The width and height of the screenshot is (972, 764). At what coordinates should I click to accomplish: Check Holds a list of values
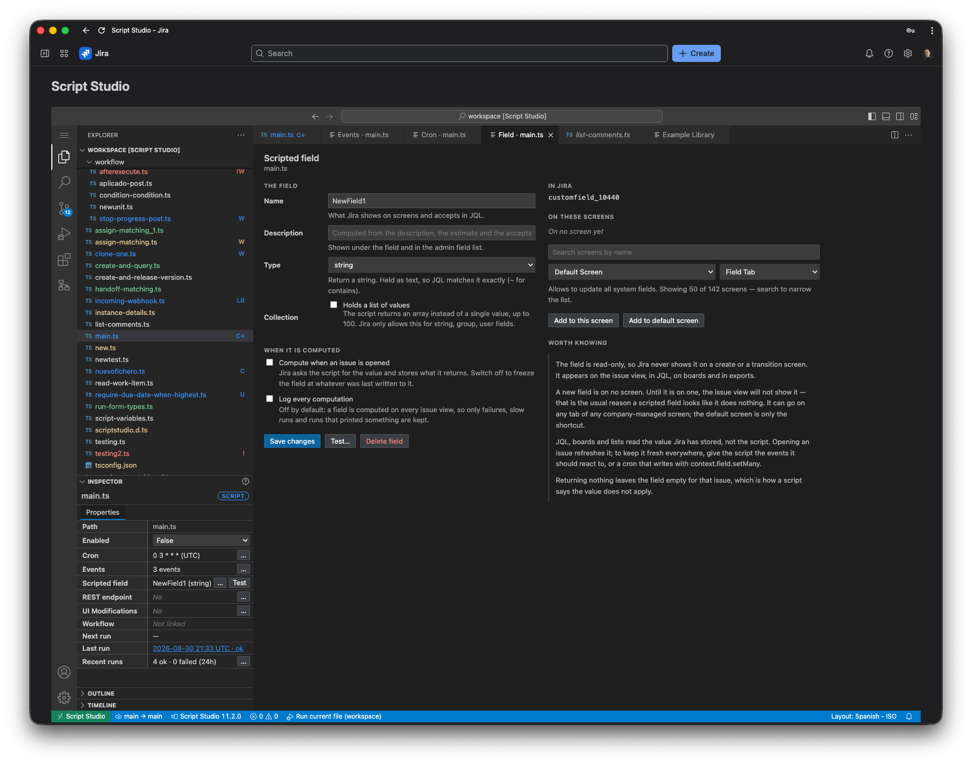(334, 305)
